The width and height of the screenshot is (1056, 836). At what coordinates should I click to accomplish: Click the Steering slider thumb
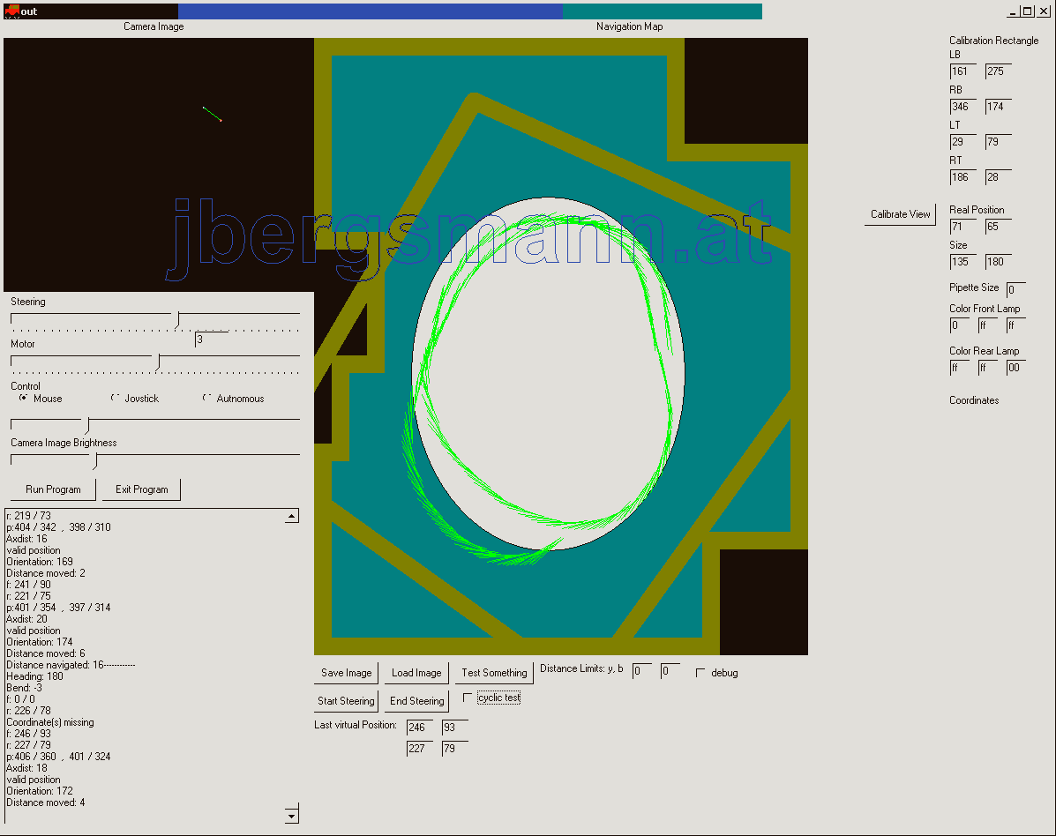(178, 320)
